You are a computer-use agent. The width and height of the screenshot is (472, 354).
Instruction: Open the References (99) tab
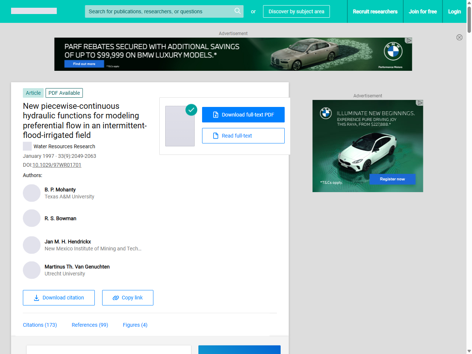coord(90,325)
